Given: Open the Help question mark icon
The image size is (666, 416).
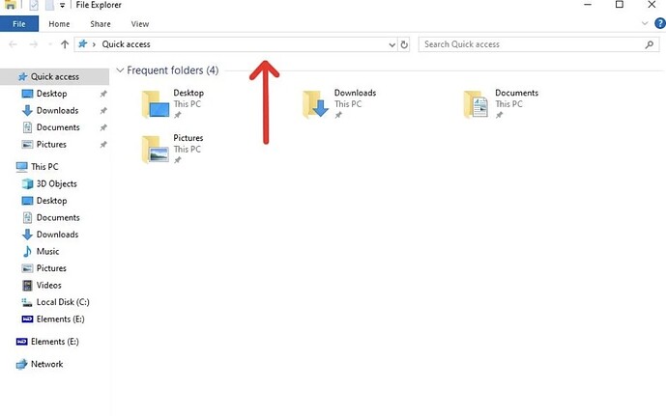Looking at the screenshot, I should tap(657, 23).
